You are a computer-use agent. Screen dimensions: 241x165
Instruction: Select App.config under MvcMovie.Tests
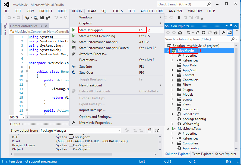click(x=191, y=148)
